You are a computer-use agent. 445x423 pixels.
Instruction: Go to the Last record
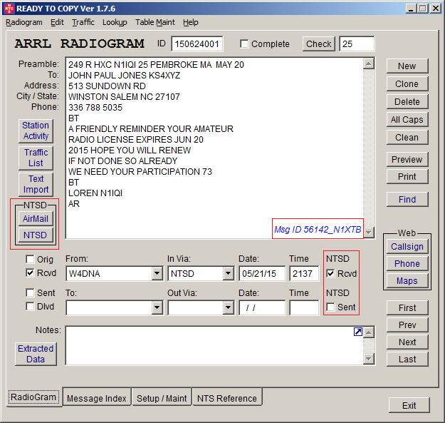(407, 360)
